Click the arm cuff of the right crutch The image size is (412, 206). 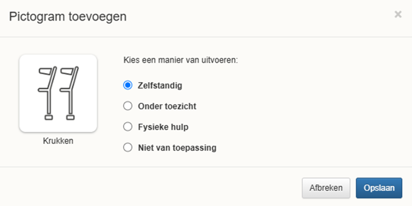[67, 71]
